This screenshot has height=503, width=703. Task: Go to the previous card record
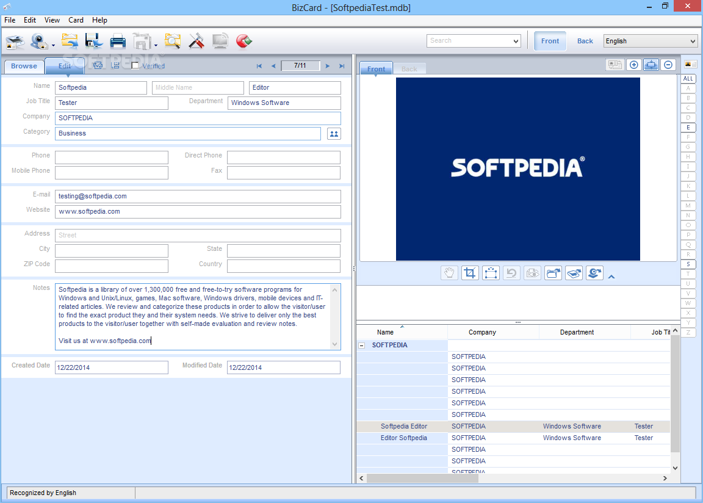(x=273, y=66)
